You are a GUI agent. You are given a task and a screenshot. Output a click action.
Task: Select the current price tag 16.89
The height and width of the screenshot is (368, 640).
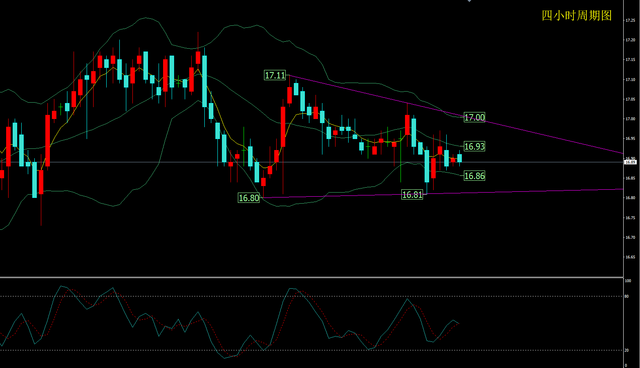pyautogui.click(x=630, y=162)
